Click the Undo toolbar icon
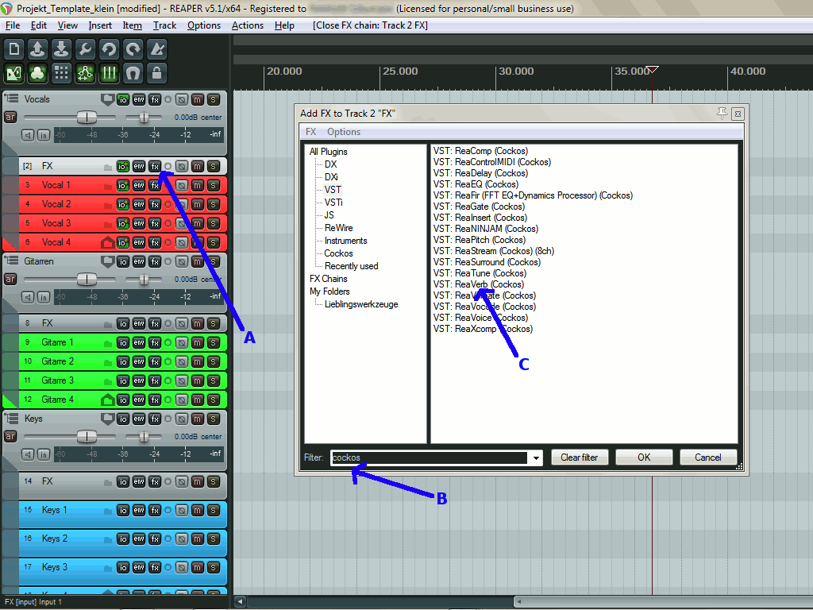The image size is (813, 610). (x=109, y=49)
